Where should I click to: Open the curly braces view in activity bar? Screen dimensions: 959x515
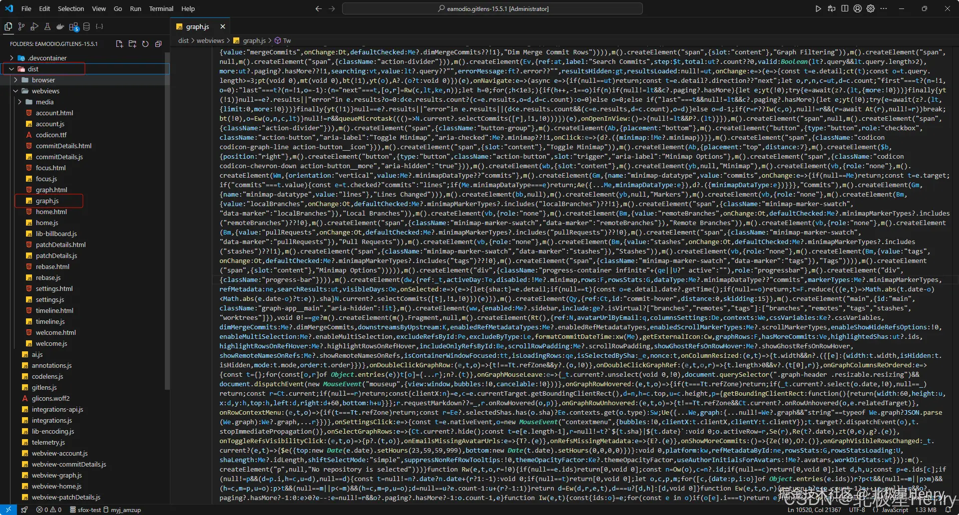[x=99, y=26]
